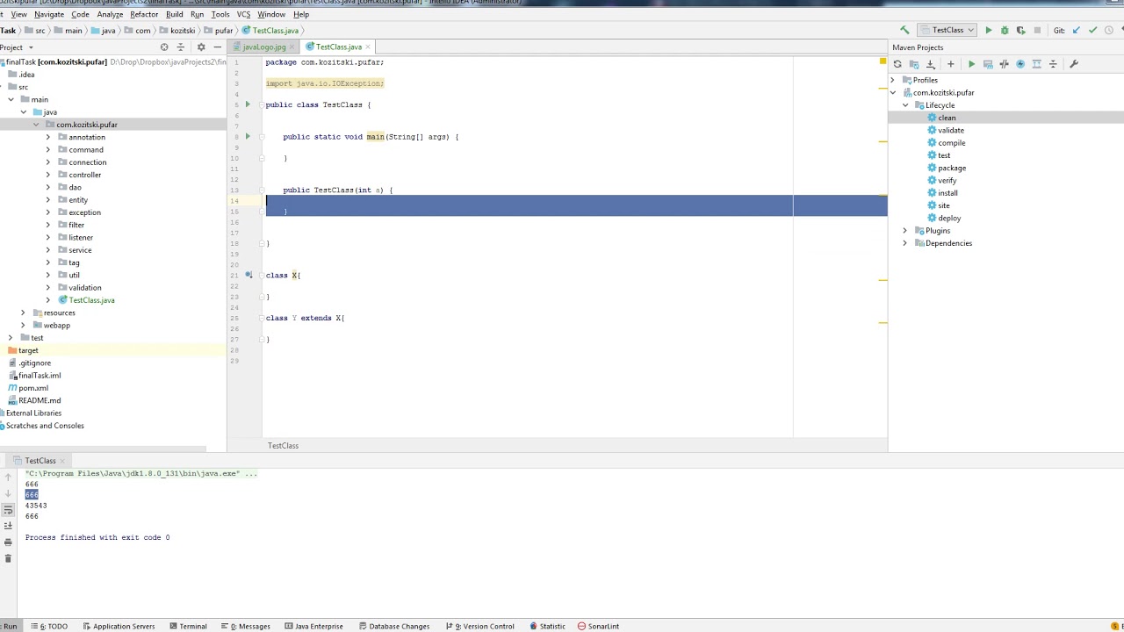
Task: Show Maven dependencies diagram icon
Action: tap(1036, 64)
